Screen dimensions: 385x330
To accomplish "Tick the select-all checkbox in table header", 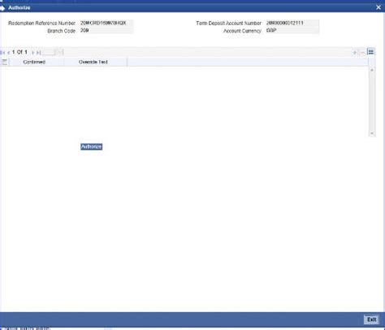I will [x=4, y=62].
